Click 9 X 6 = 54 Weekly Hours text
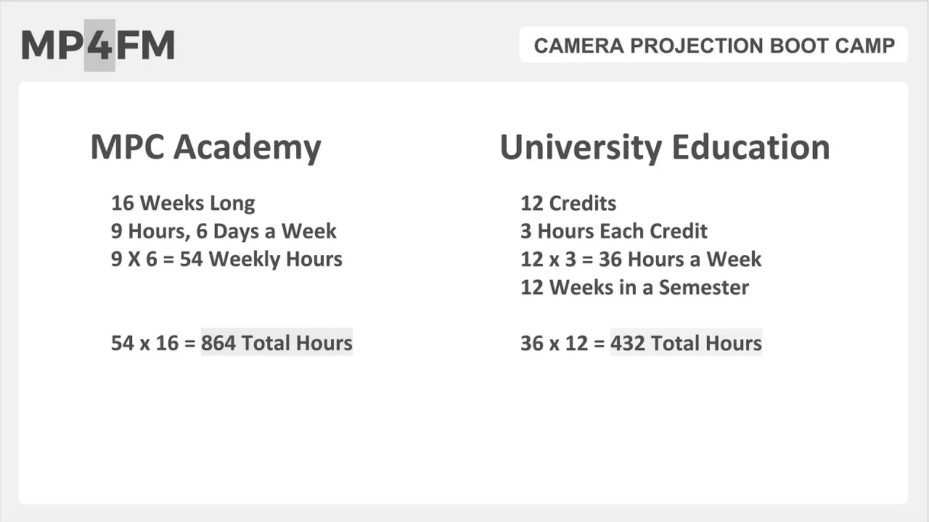The height and width of the screenshot is (522, 929). coord(226,259)
